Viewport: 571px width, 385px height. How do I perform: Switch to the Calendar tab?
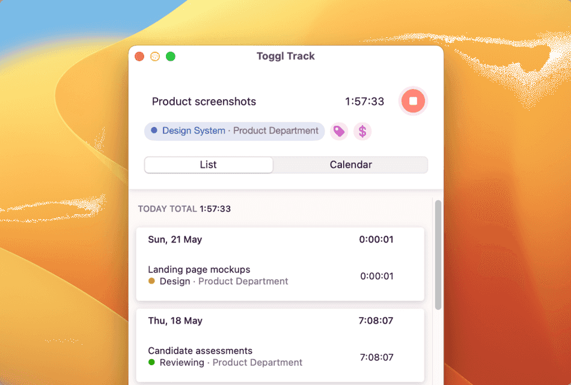350,164
